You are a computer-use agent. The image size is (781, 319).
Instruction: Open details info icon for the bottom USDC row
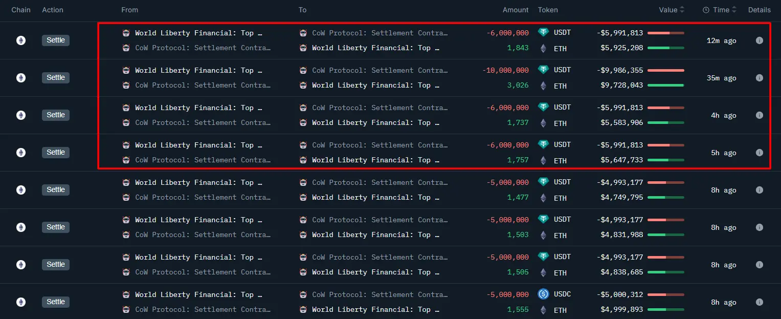pyautogui.click(x=760, y=302)
